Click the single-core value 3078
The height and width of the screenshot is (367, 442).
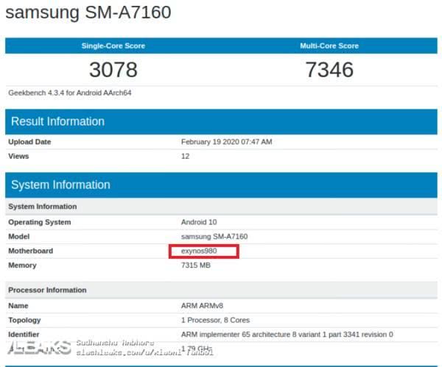tap(113, 70)
